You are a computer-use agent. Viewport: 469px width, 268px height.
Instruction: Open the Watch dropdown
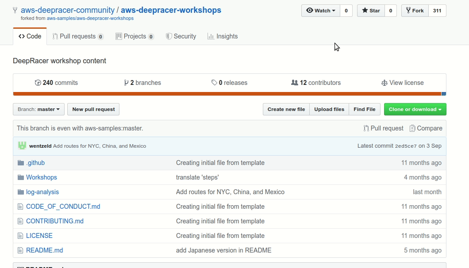321,11
